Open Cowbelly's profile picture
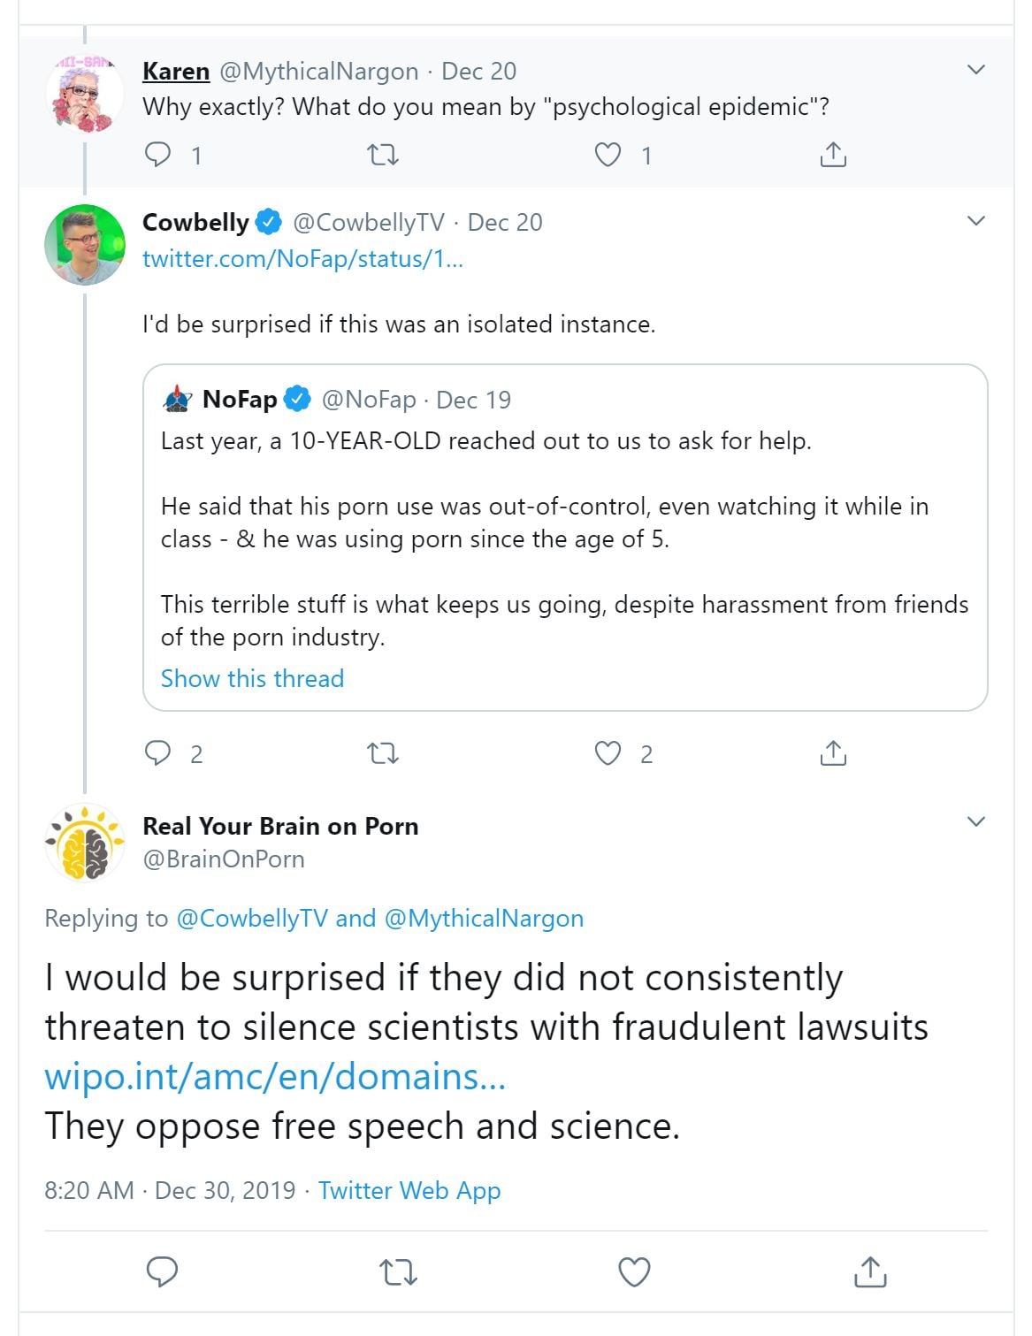This screenshot has height=1336, width=1032. (x=85, y=245)
